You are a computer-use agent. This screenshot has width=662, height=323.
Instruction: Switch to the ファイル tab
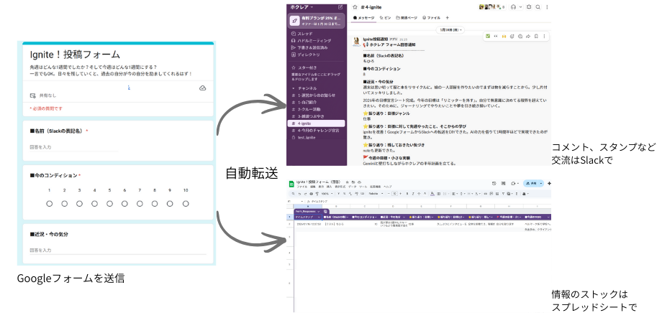point(431,18)
